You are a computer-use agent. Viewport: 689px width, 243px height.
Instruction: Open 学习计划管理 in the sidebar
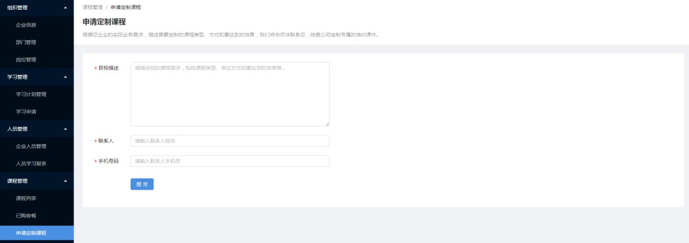click(36, 94)
